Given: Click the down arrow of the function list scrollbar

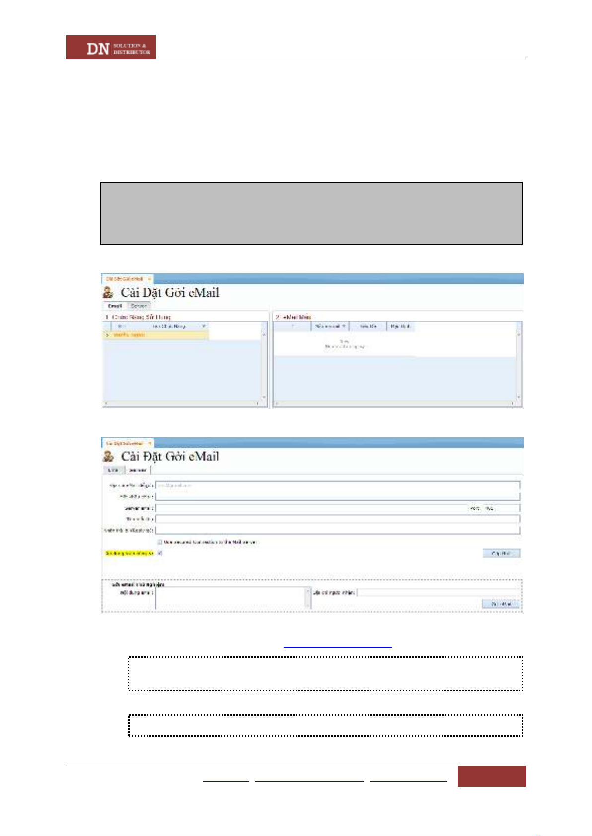Looking at the screenshot, I should point(264,397).
